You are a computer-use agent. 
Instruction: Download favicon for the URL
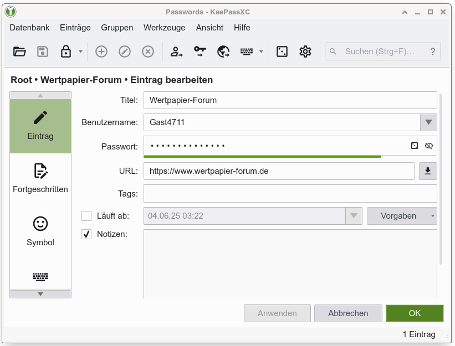[x=428, y=171]
